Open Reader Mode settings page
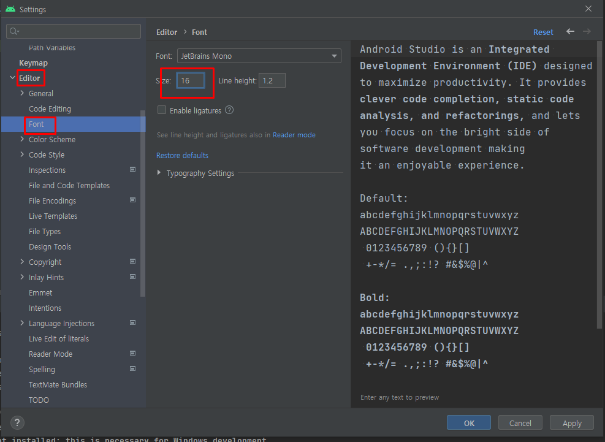The height and width of the screenshot is (442, 605). (x=50, y=354)
